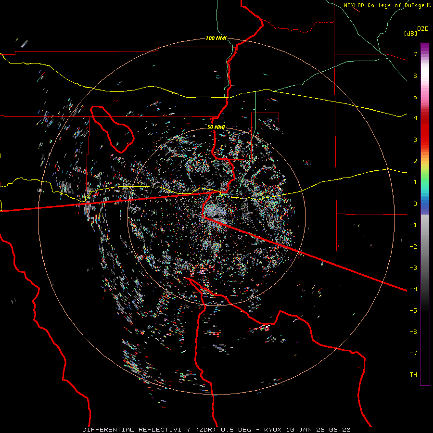Click the 0 dB value on the color scale
This screenshot has height=433, width=433.
click(415, 204)
